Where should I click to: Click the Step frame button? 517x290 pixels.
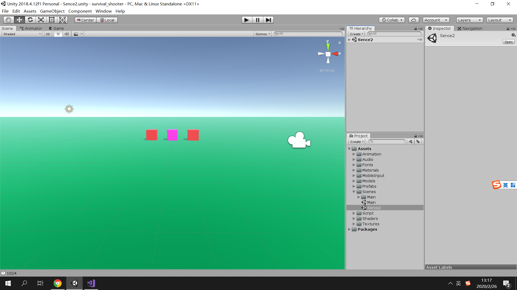268,20
